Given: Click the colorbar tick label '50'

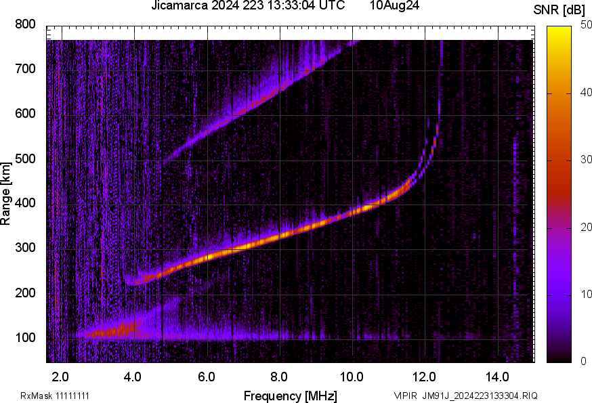Looking at the screenshot, I should tap(586, 25).
